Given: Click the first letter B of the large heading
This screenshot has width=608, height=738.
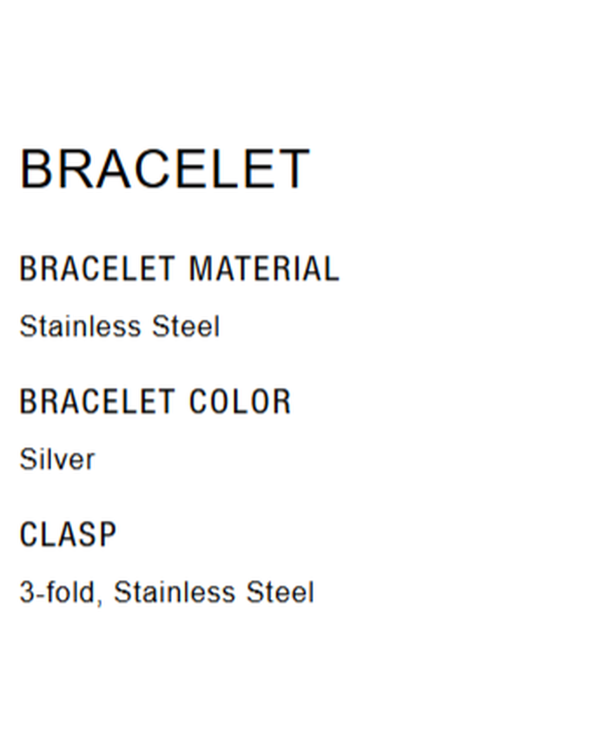Looking at the screenshot, I should click(36, 168).
